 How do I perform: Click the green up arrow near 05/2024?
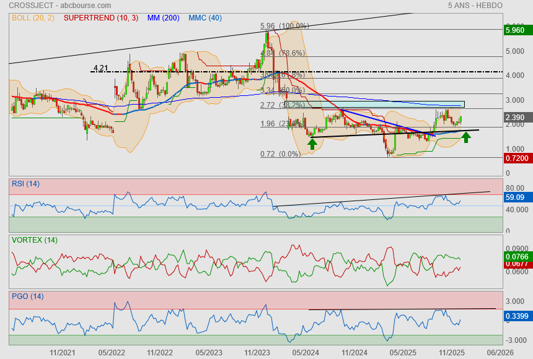click(312, 144)
